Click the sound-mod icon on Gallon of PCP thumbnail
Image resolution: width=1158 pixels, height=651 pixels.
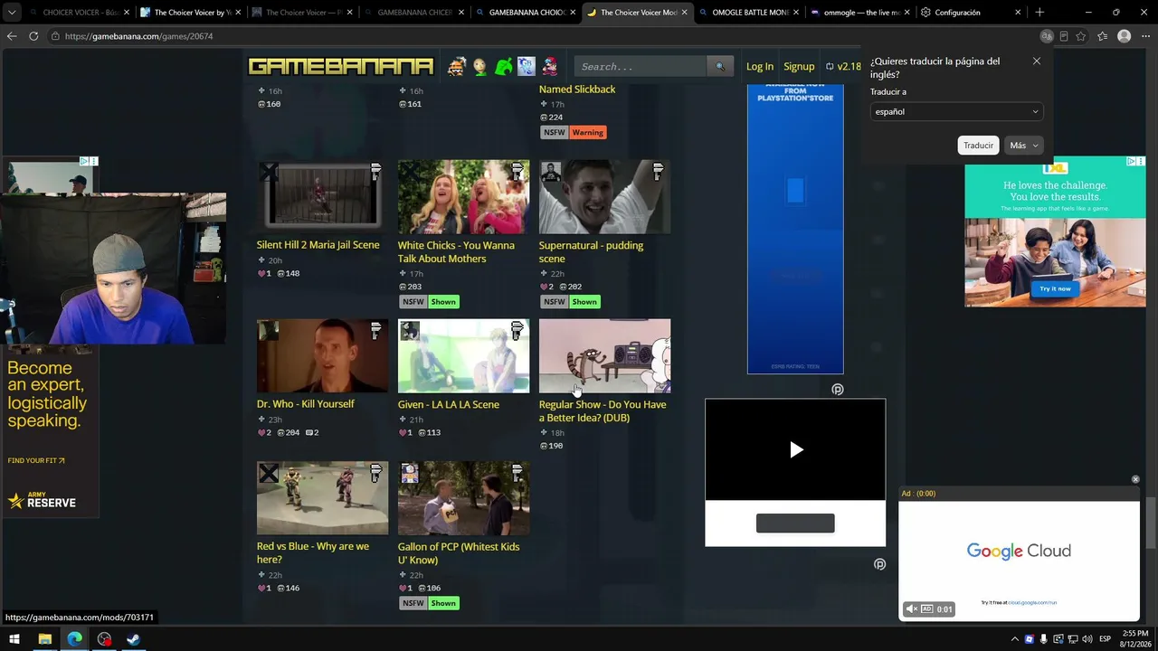click(517, 472)
